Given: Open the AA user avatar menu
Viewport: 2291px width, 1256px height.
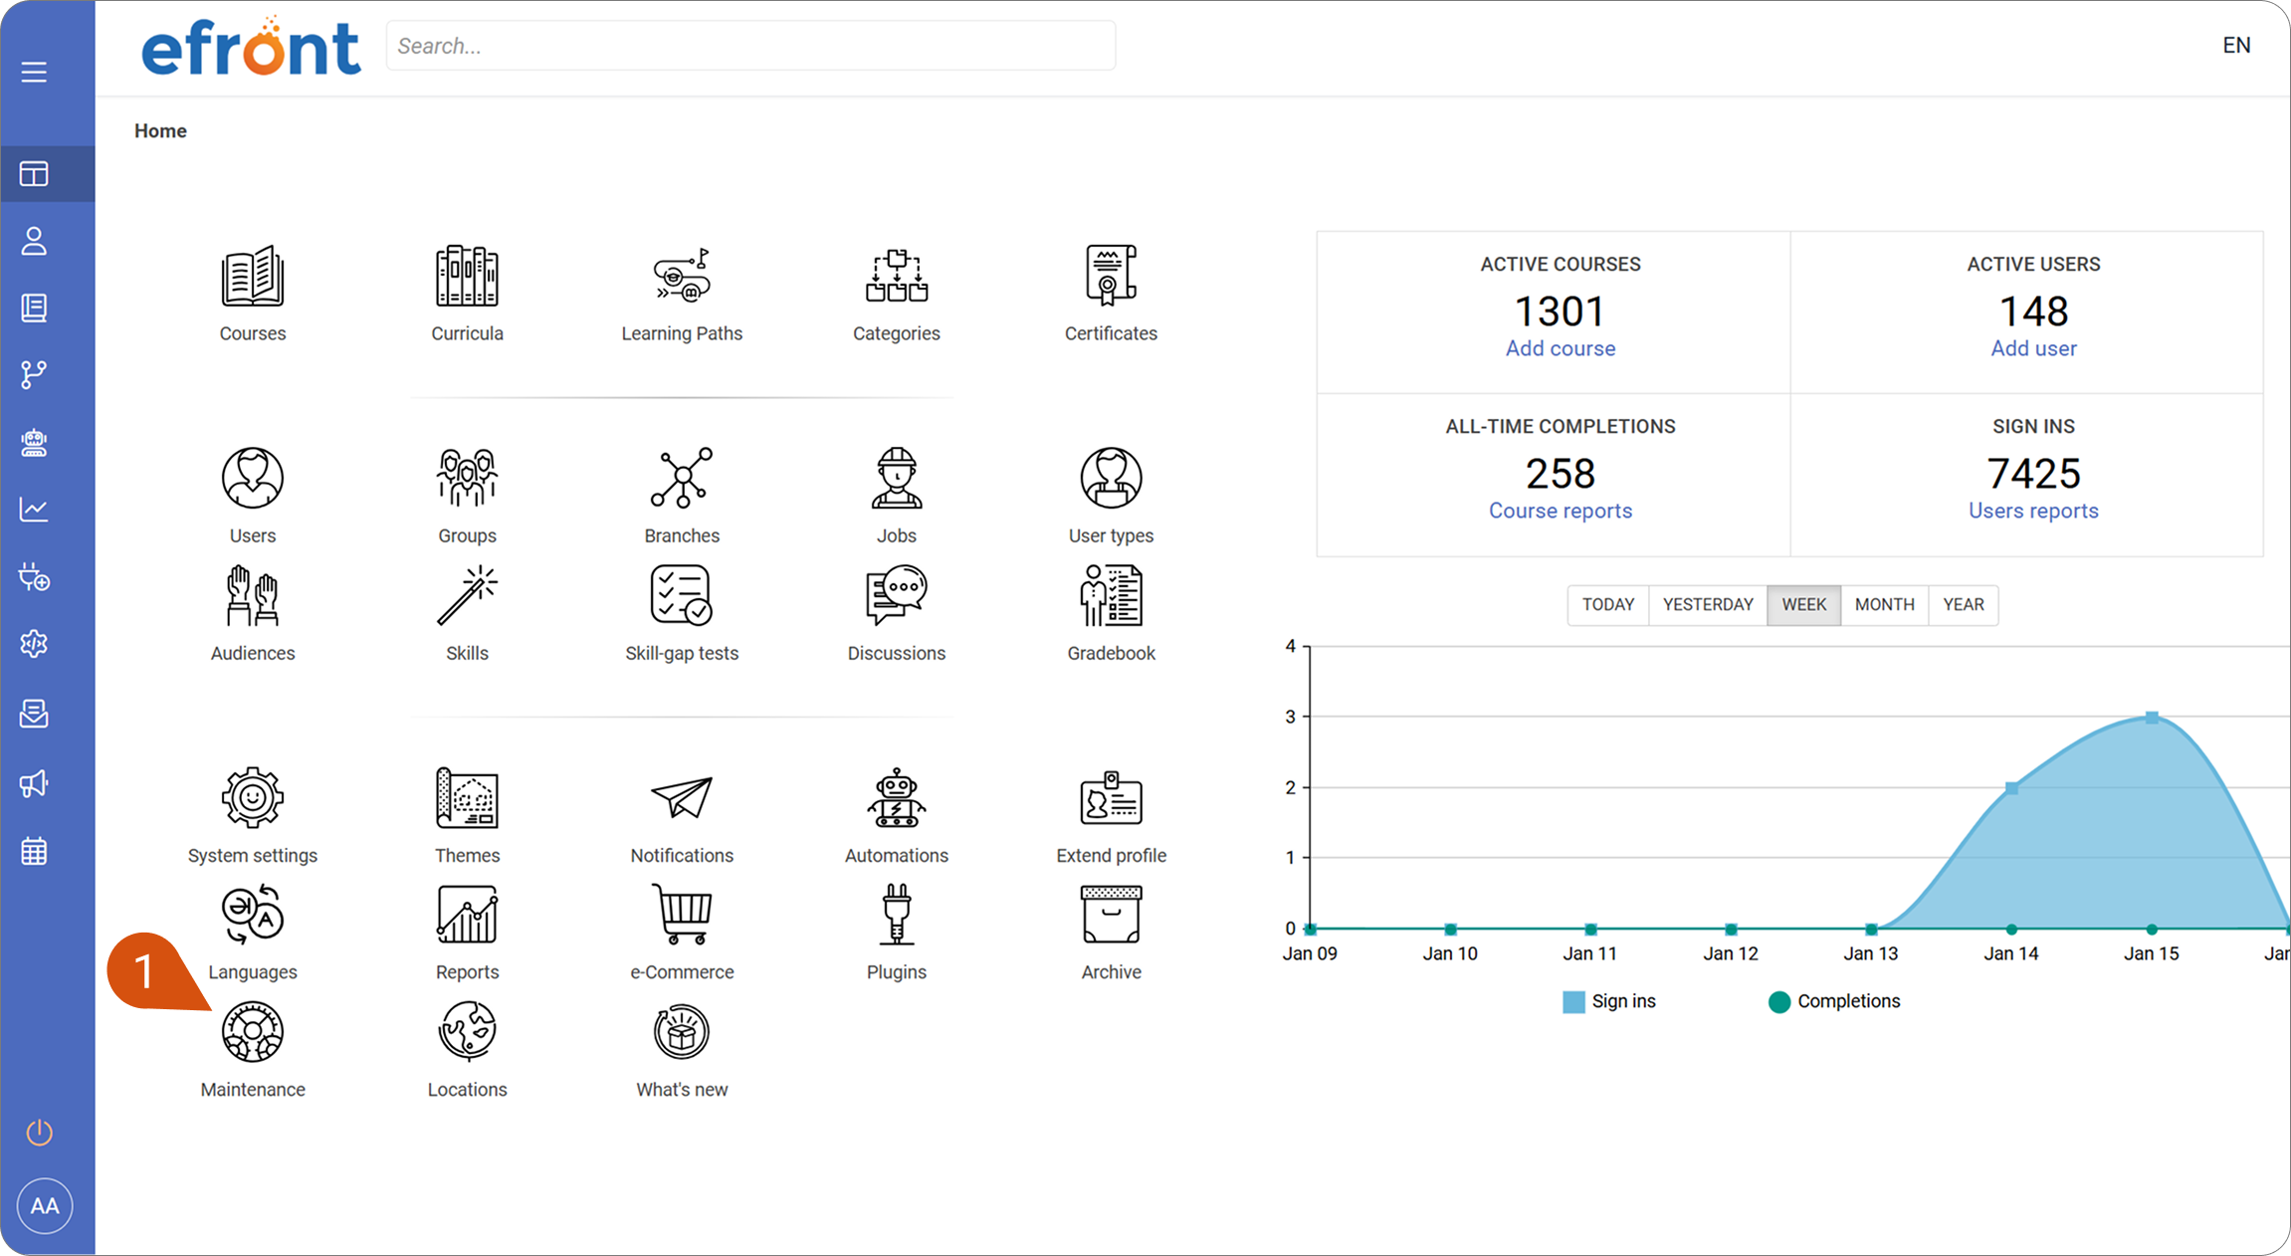Looking at the screenshot, I should (44, 1206).
